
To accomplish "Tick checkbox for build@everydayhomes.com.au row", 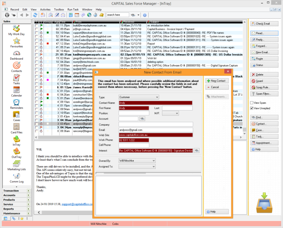I will click(37, 25).
